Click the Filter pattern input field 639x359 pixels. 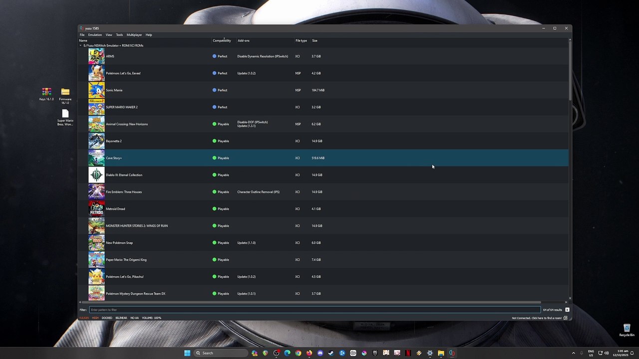coord(315,310)
